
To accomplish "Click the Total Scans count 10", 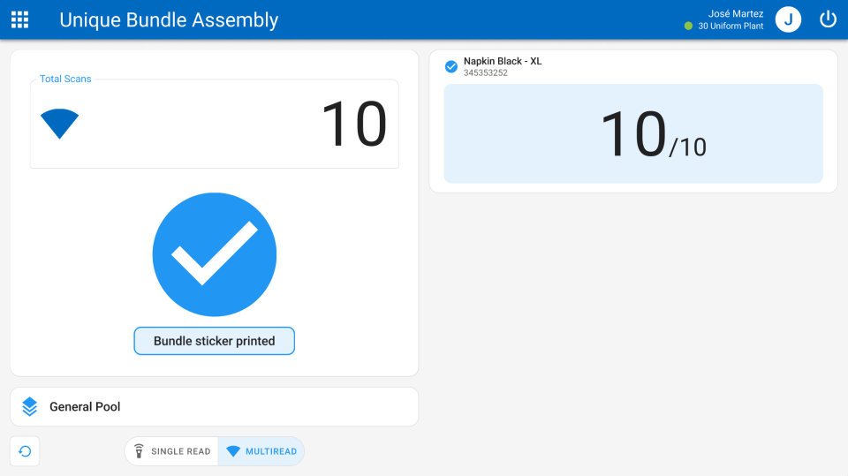I will point(353,124).
